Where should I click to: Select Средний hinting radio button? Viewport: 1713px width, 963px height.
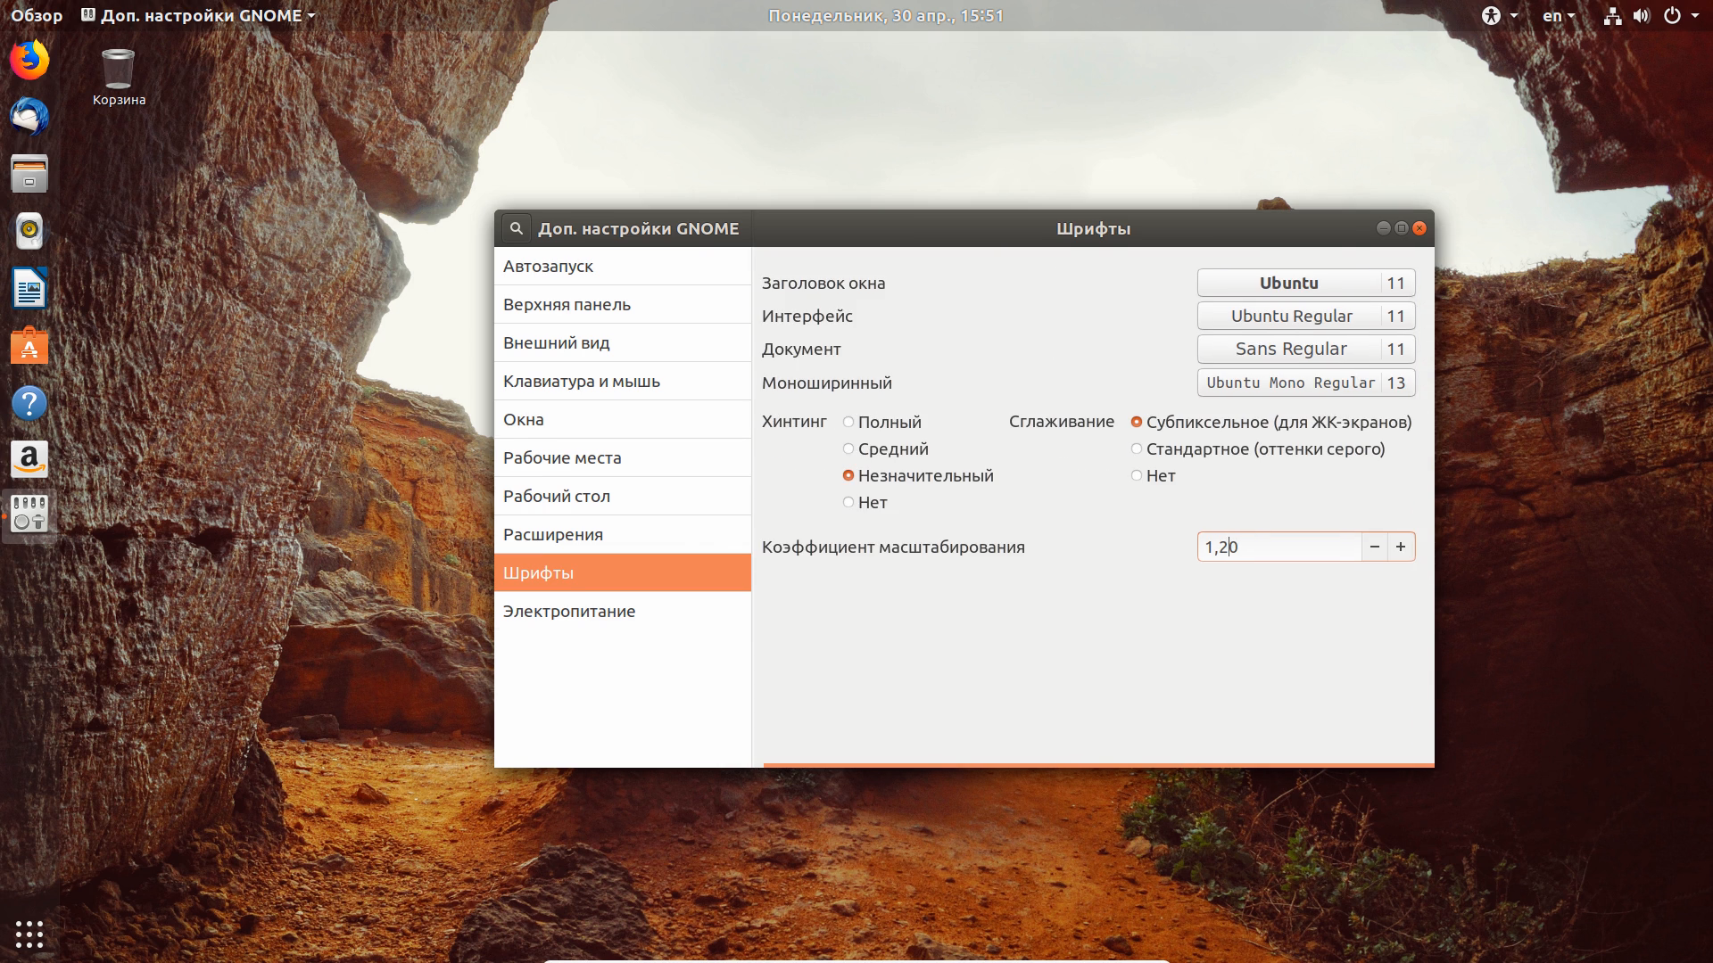point(885,449)
